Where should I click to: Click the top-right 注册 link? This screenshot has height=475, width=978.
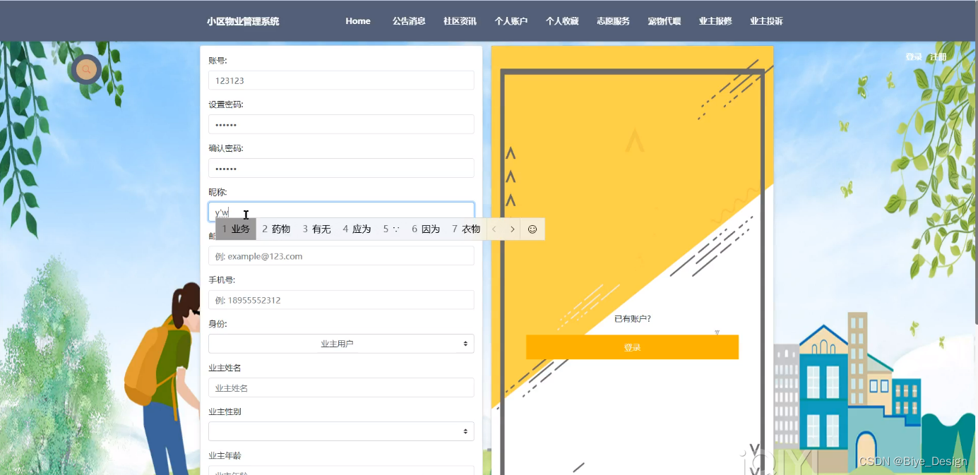938,57
